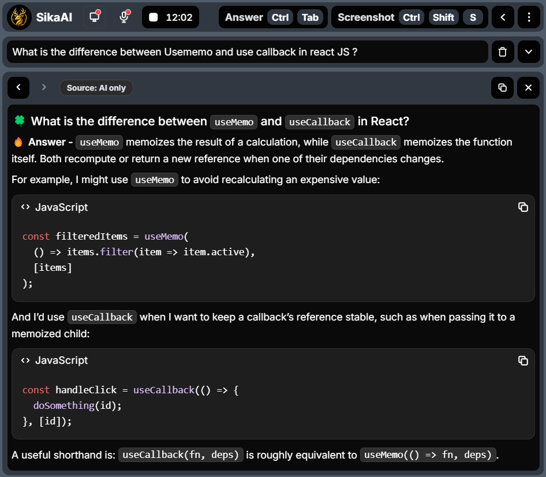The width and height of the screenshot is (546, 477).
Task: Click the '[items]' dependency array line
Action: (x=53, y=267)
